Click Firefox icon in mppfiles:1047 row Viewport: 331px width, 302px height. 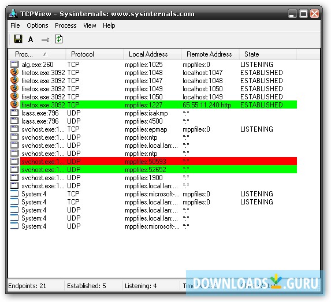pyautogui.click(x=14, y=80)
